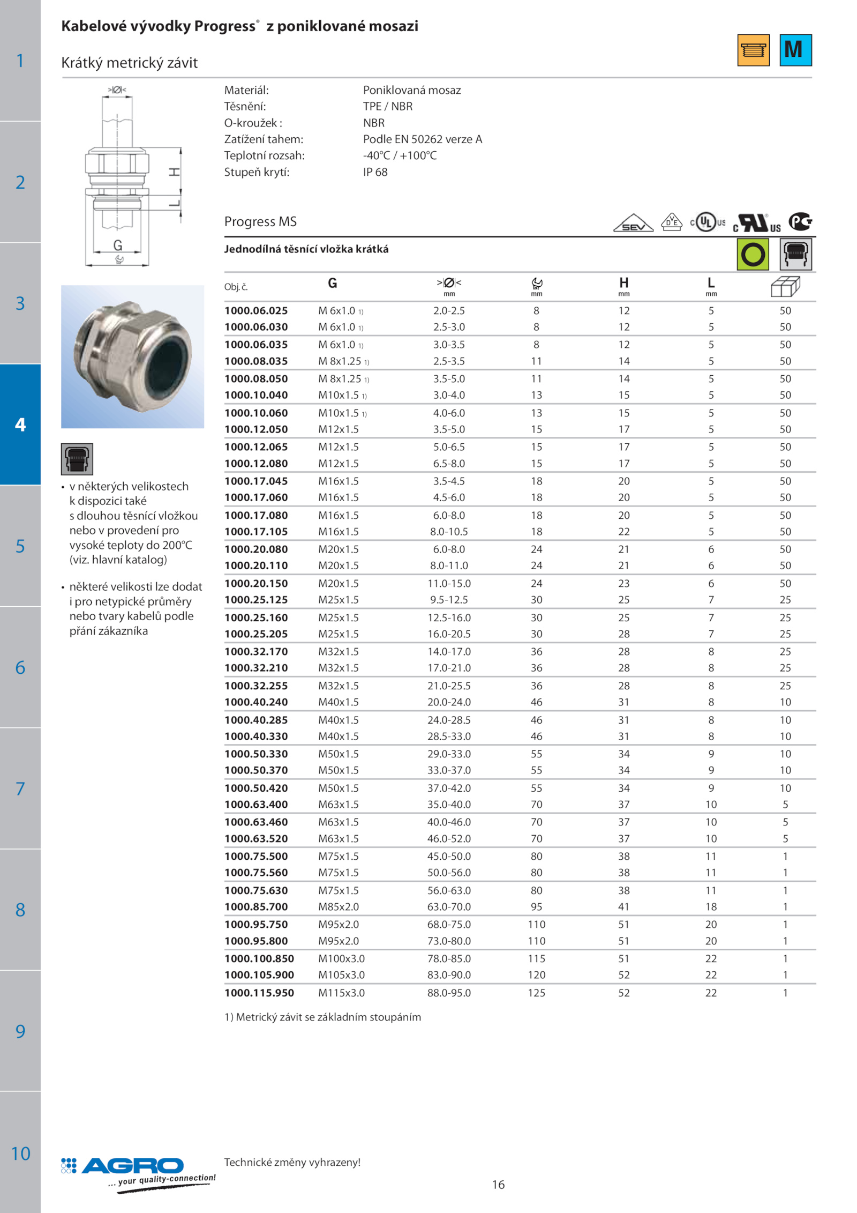The width and height of the screenshot is (857, 1213).
Task: Click the -40°C / +100°C temperature value
Action: coord(400,155)
